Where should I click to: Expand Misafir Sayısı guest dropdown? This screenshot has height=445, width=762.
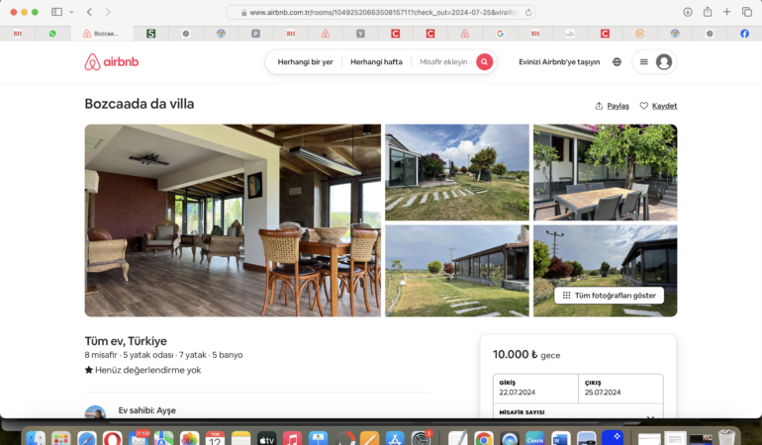click(x=578, y=411)
